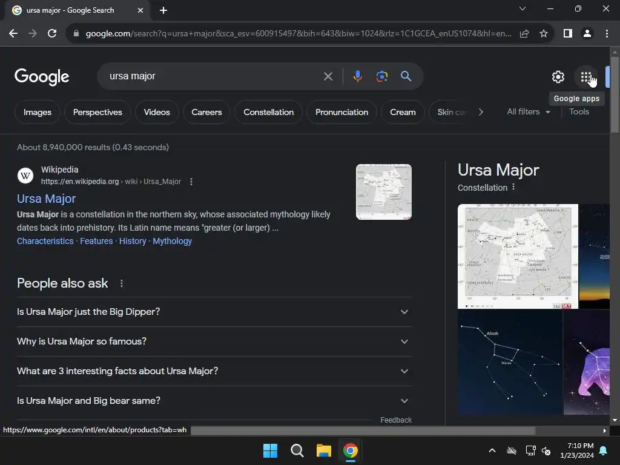
Task: Send Feedback on People also ask
Action: pyautogui.click(x=396, y=420)
